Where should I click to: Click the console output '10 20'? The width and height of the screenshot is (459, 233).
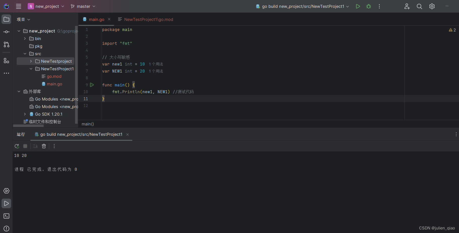(20, 156)
